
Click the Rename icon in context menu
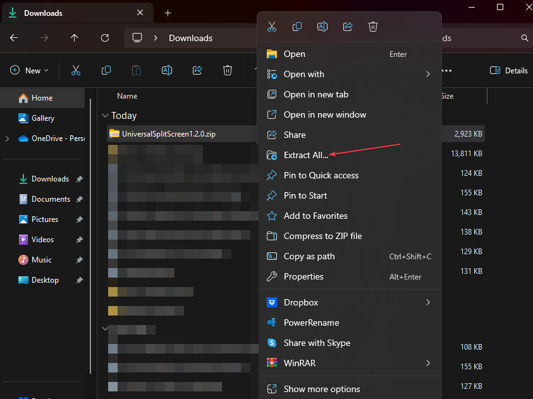click(x=322, y=27)
